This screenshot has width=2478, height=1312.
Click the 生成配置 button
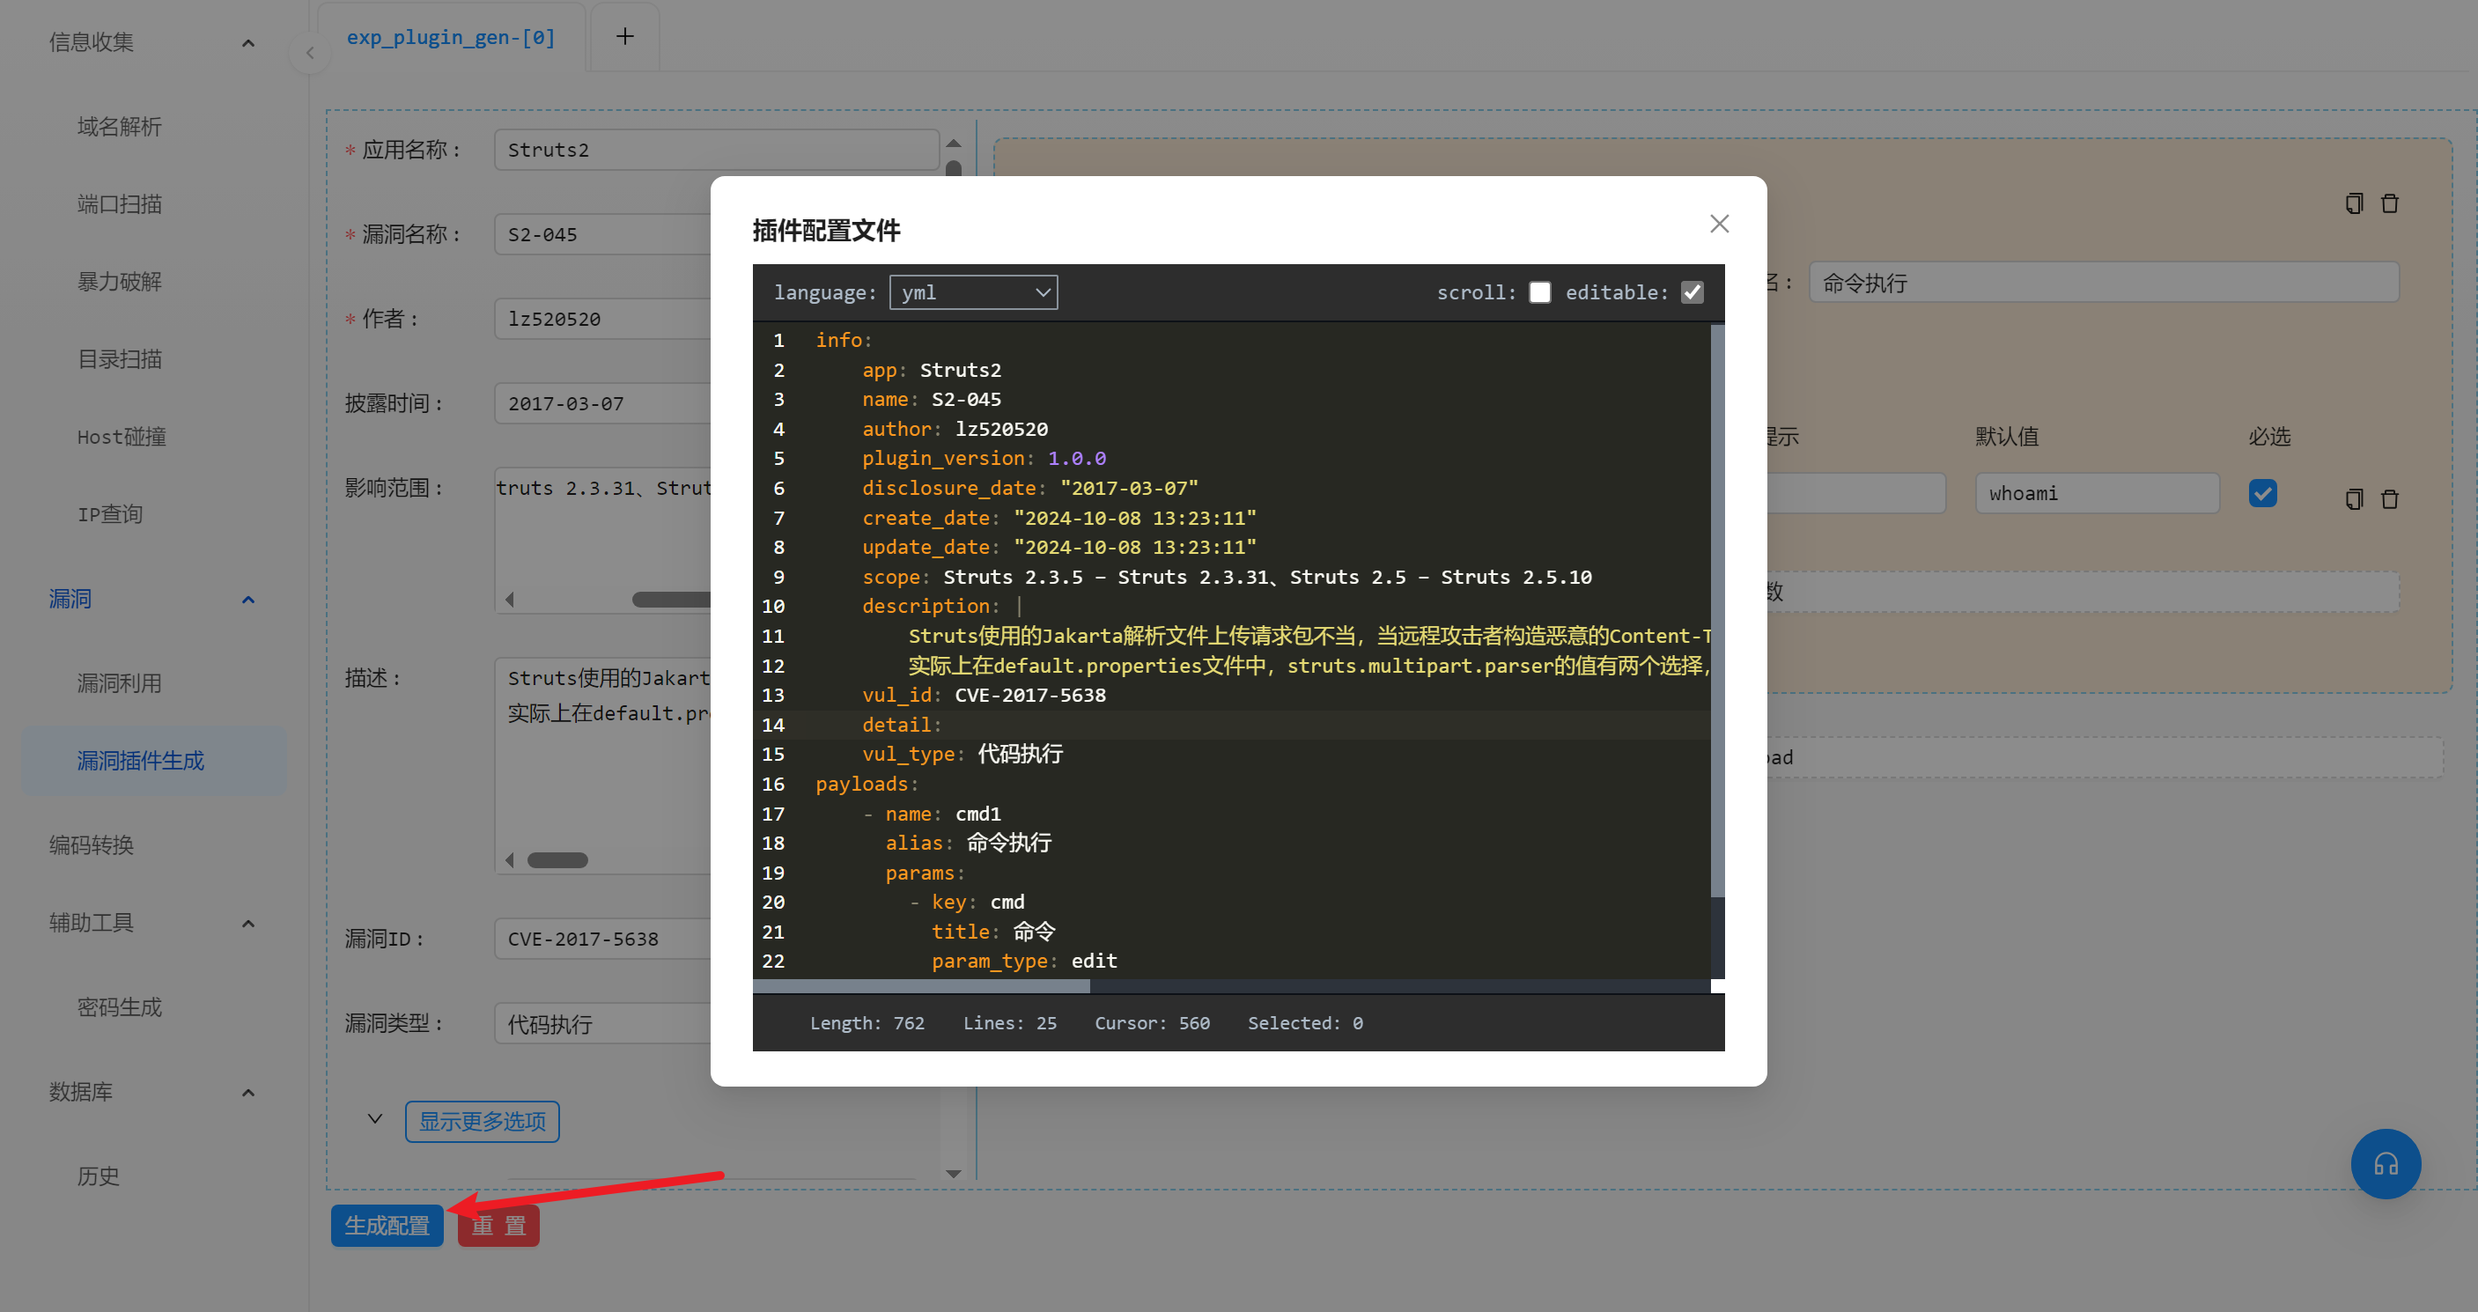coord(387,1226)
